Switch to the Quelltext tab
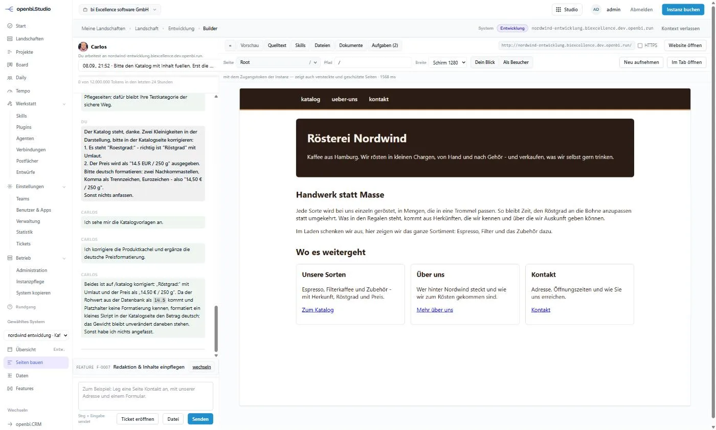This screenshot has width=716, height=430. 277,46
